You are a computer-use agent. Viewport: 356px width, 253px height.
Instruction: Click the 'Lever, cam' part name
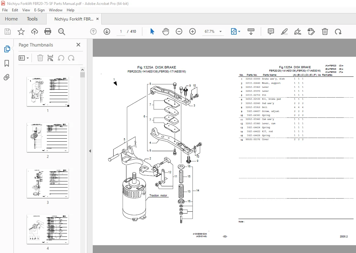click(268, 124)
